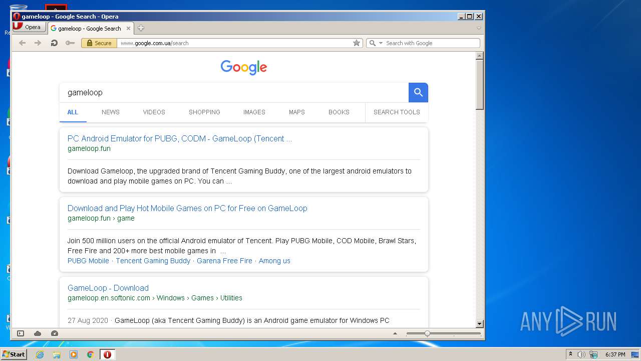Open the PUBG Mobile sitelink
The width and height of the screenshot is (641, 361).
[88, 261]
